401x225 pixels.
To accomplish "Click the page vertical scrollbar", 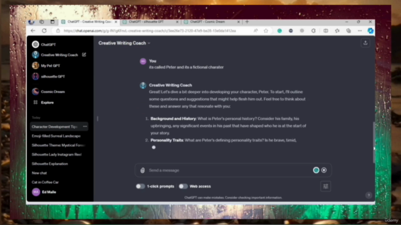I will (x=373, y=142).
